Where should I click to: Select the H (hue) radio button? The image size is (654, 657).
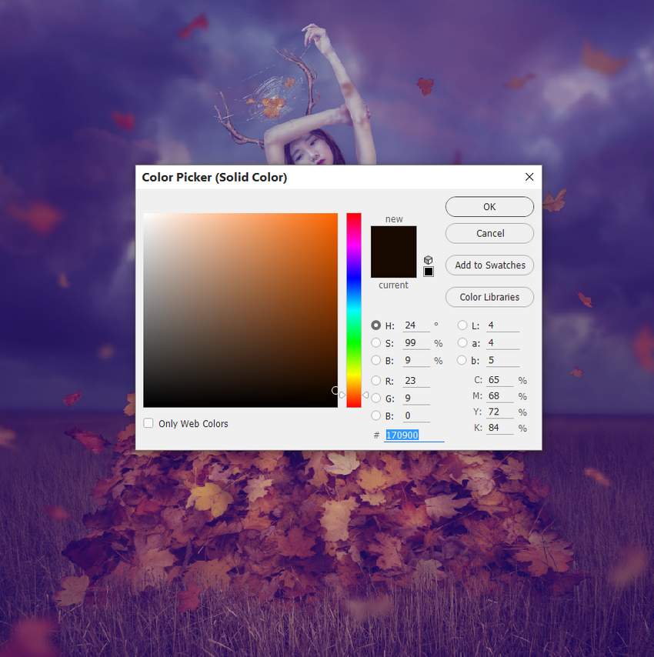[376, 325]
